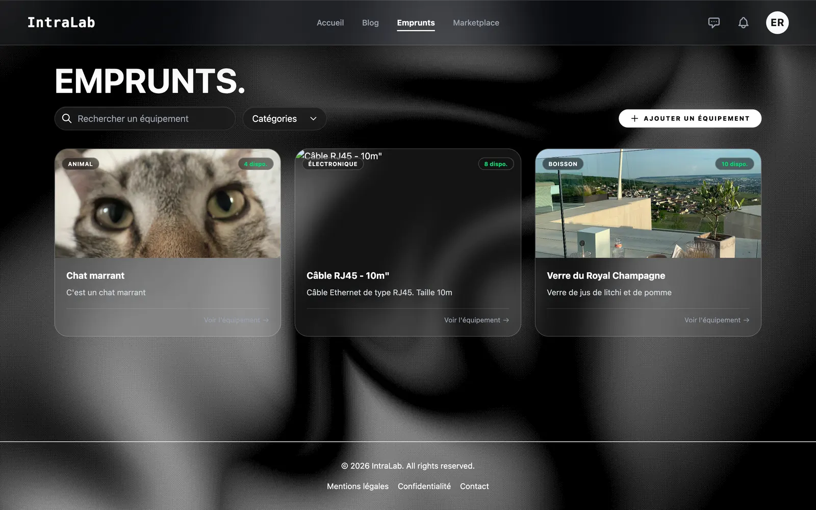The width and height of the screenshot is (816, 510).
Task: Click the search magnifier icon
Action: tap(67, 118)
